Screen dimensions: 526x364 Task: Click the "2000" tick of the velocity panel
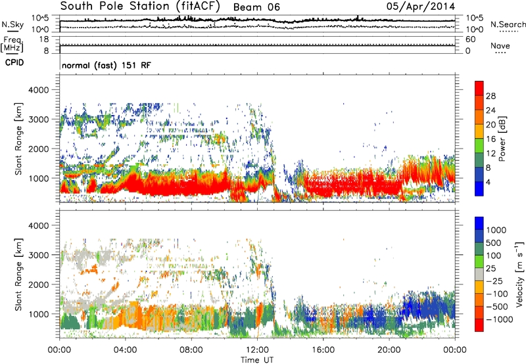point(38,284)
